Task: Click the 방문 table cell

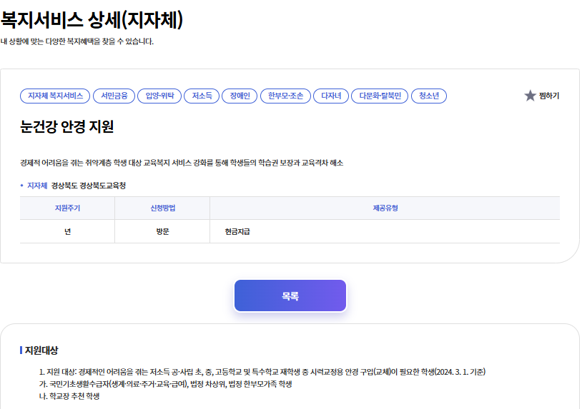Action: [162, 232]
